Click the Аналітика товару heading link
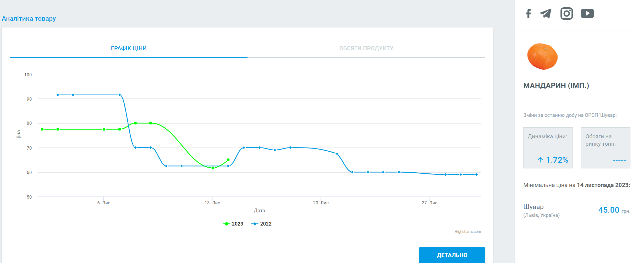633x263 pixels. [x=29, y=19]
